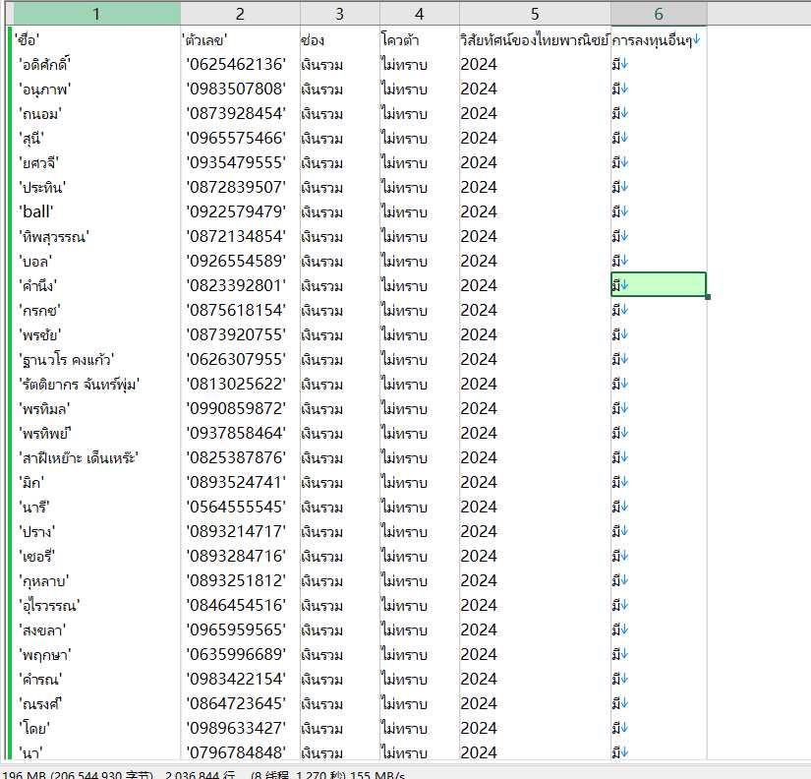Image resolution: width=811 pixels, height=779 pixels.
Task: Select the name cell 'ball'
Action: (96, 212)
